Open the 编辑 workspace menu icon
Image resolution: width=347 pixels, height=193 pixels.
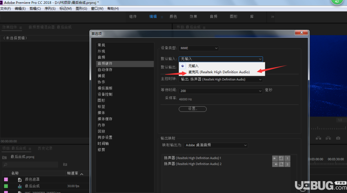click(162, 17)
